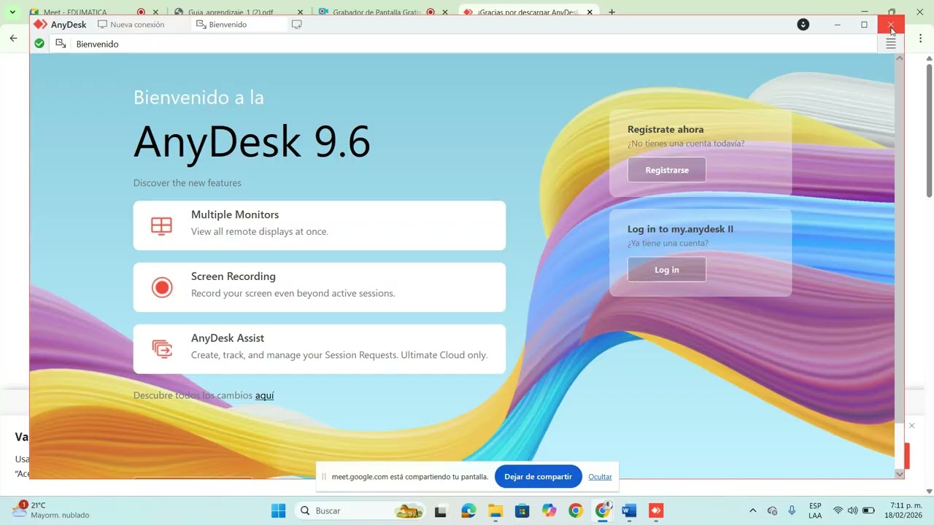934x525 pixels.
Task: Click the Registrarse button
Action: (x=667, y=170)
